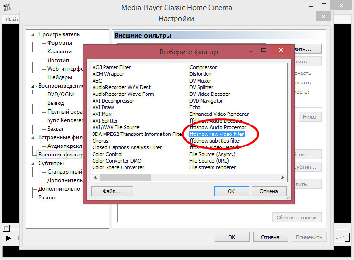Click Сбросить список button
Image resolution: width=354 pixels, height=260 pixels.
point(297,218)
